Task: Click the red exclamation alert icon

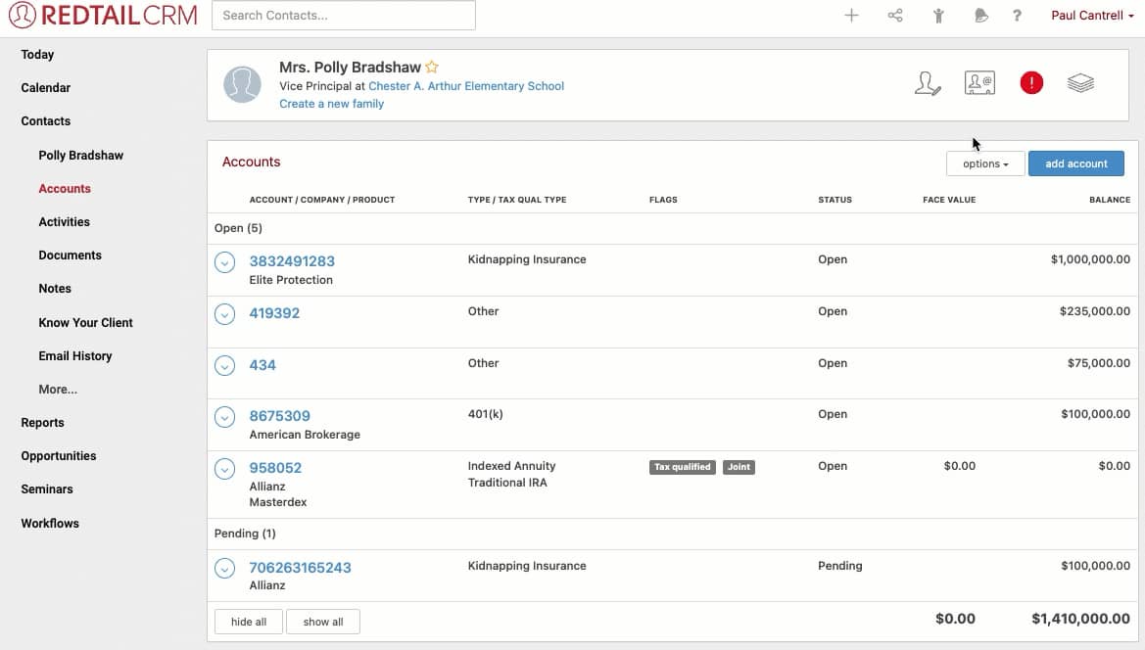Action: 1031,83
